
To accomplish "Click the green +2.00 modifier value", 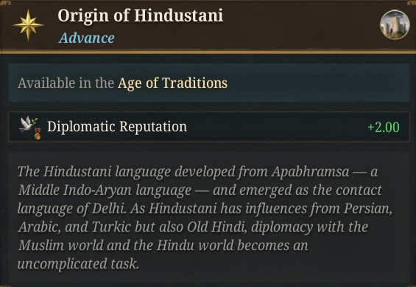I will click(384, 127).
